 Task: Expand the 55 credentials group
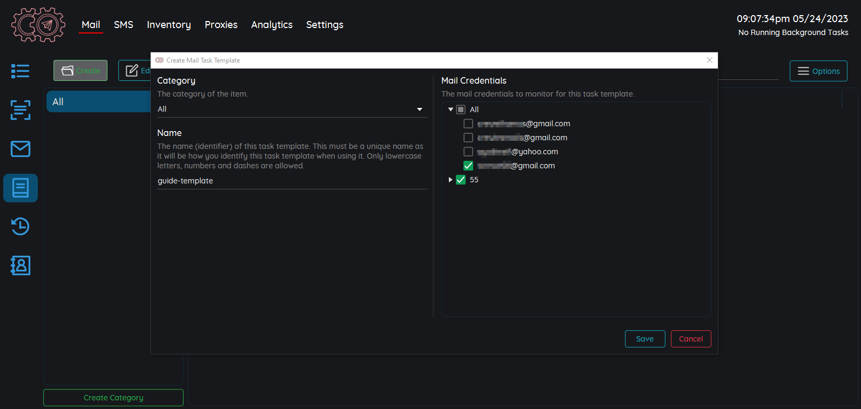pos(450,180)
